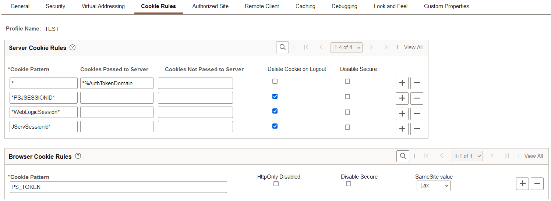This screenshot has height=201, width=551.
Task: Click Cookies Passed to Server field for *WebLogicSession*
Action: [x=117, y=112]
